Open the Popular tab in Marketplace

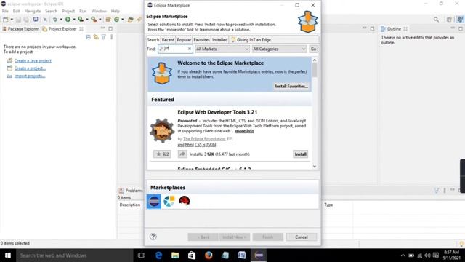pos(184,40)
